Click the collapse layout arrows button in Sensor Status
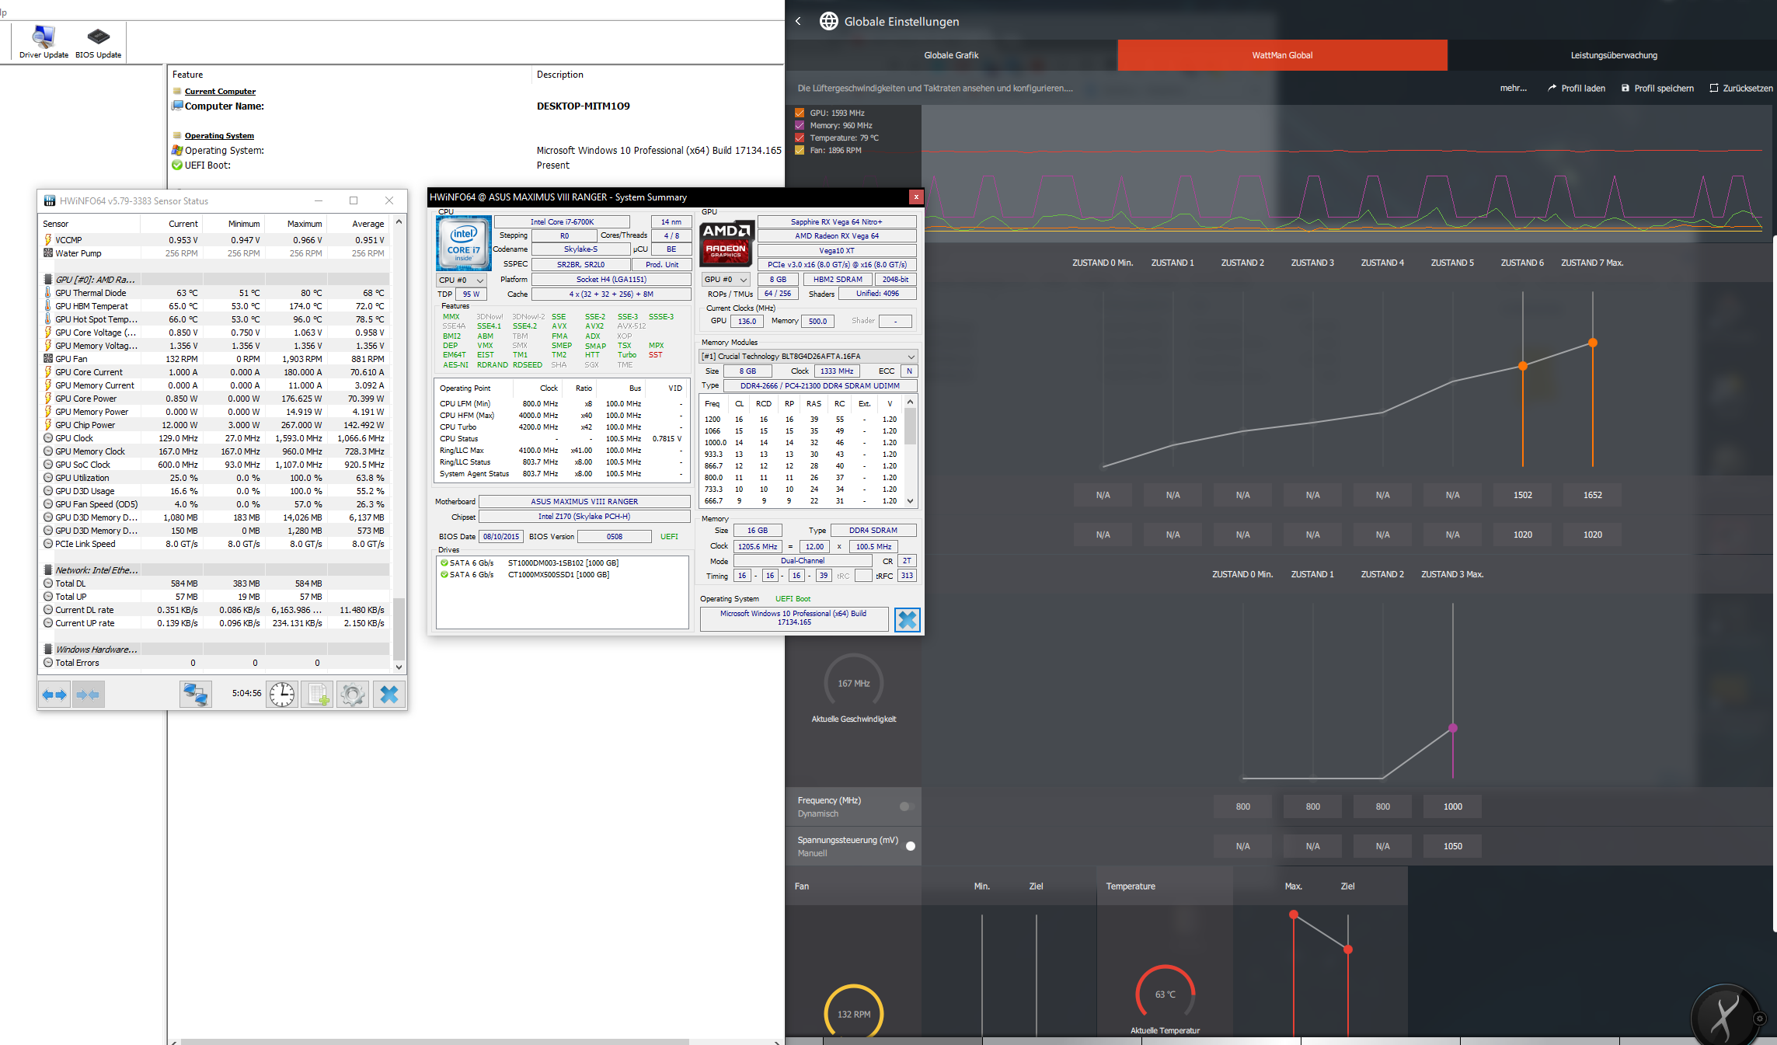This screenshot has width=1777, height=1045. (89, 694)
